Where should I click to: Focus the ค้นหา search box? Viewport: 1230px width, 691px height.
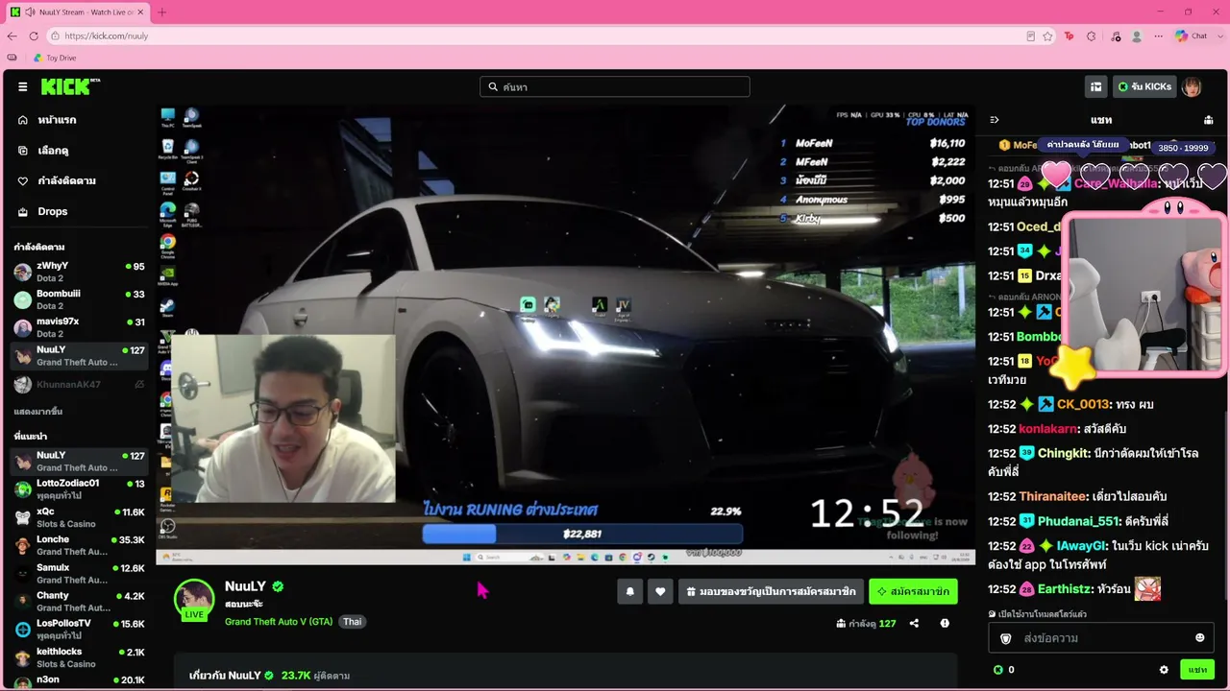[x=615, y=86]
